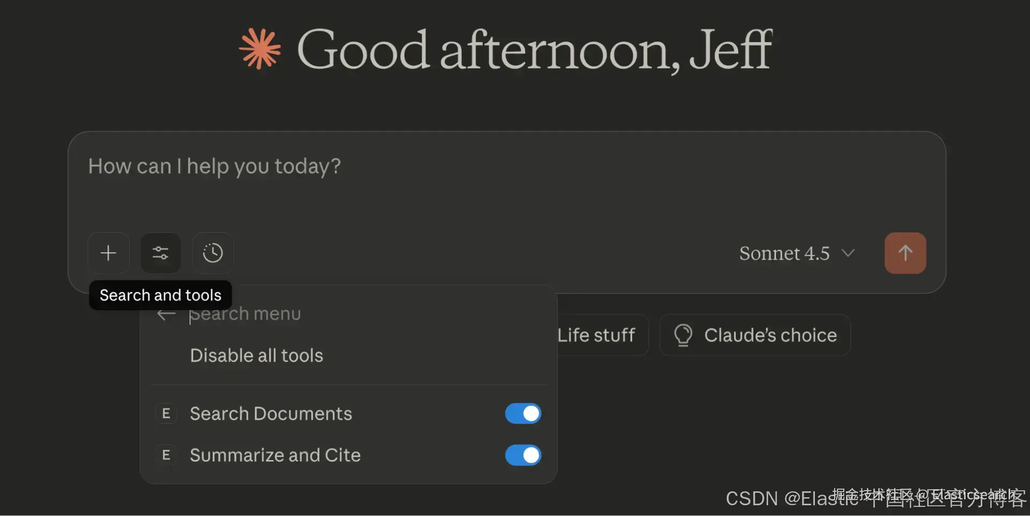Click the orange Claude starburst logo
This screenshot has width=1030, height=516.
[x=260, y=49]
